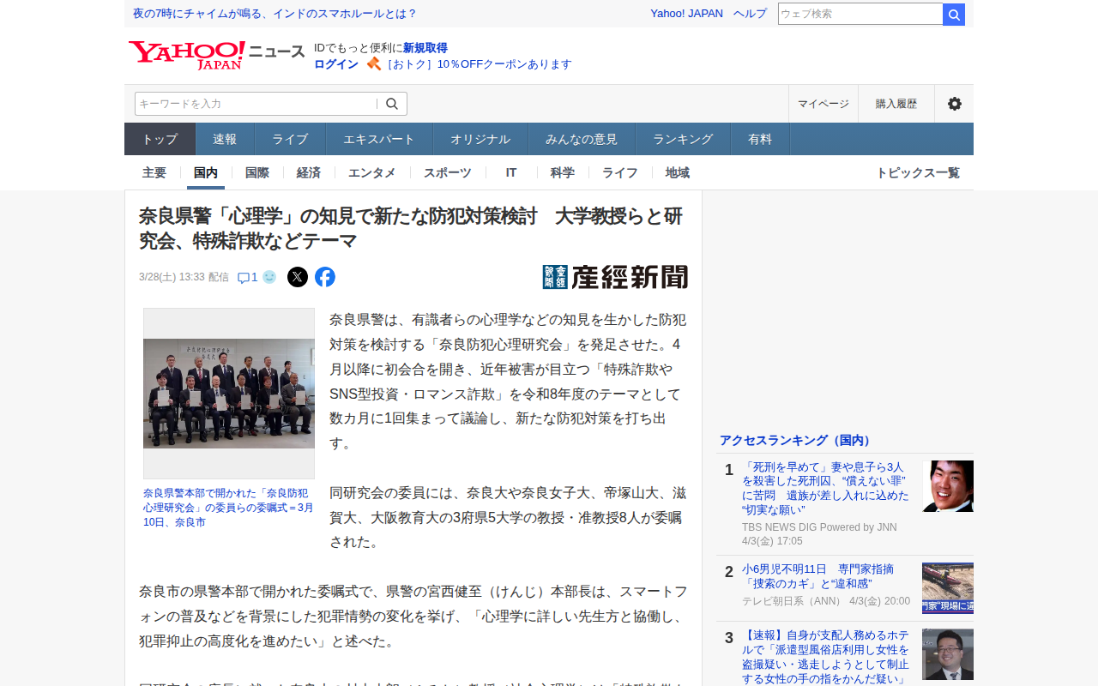Click the Sankei Shimbun publisher logo
Image resolution: width=1098 pixels, height=686 pixels.
point(615,277)
